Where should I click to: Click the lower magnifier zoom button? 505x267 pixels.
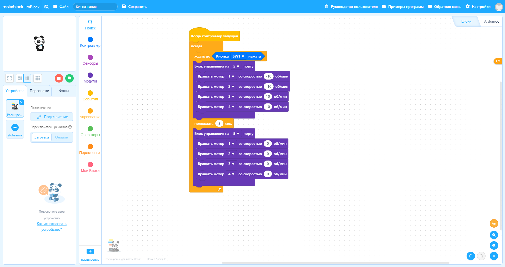coord(494,245)
